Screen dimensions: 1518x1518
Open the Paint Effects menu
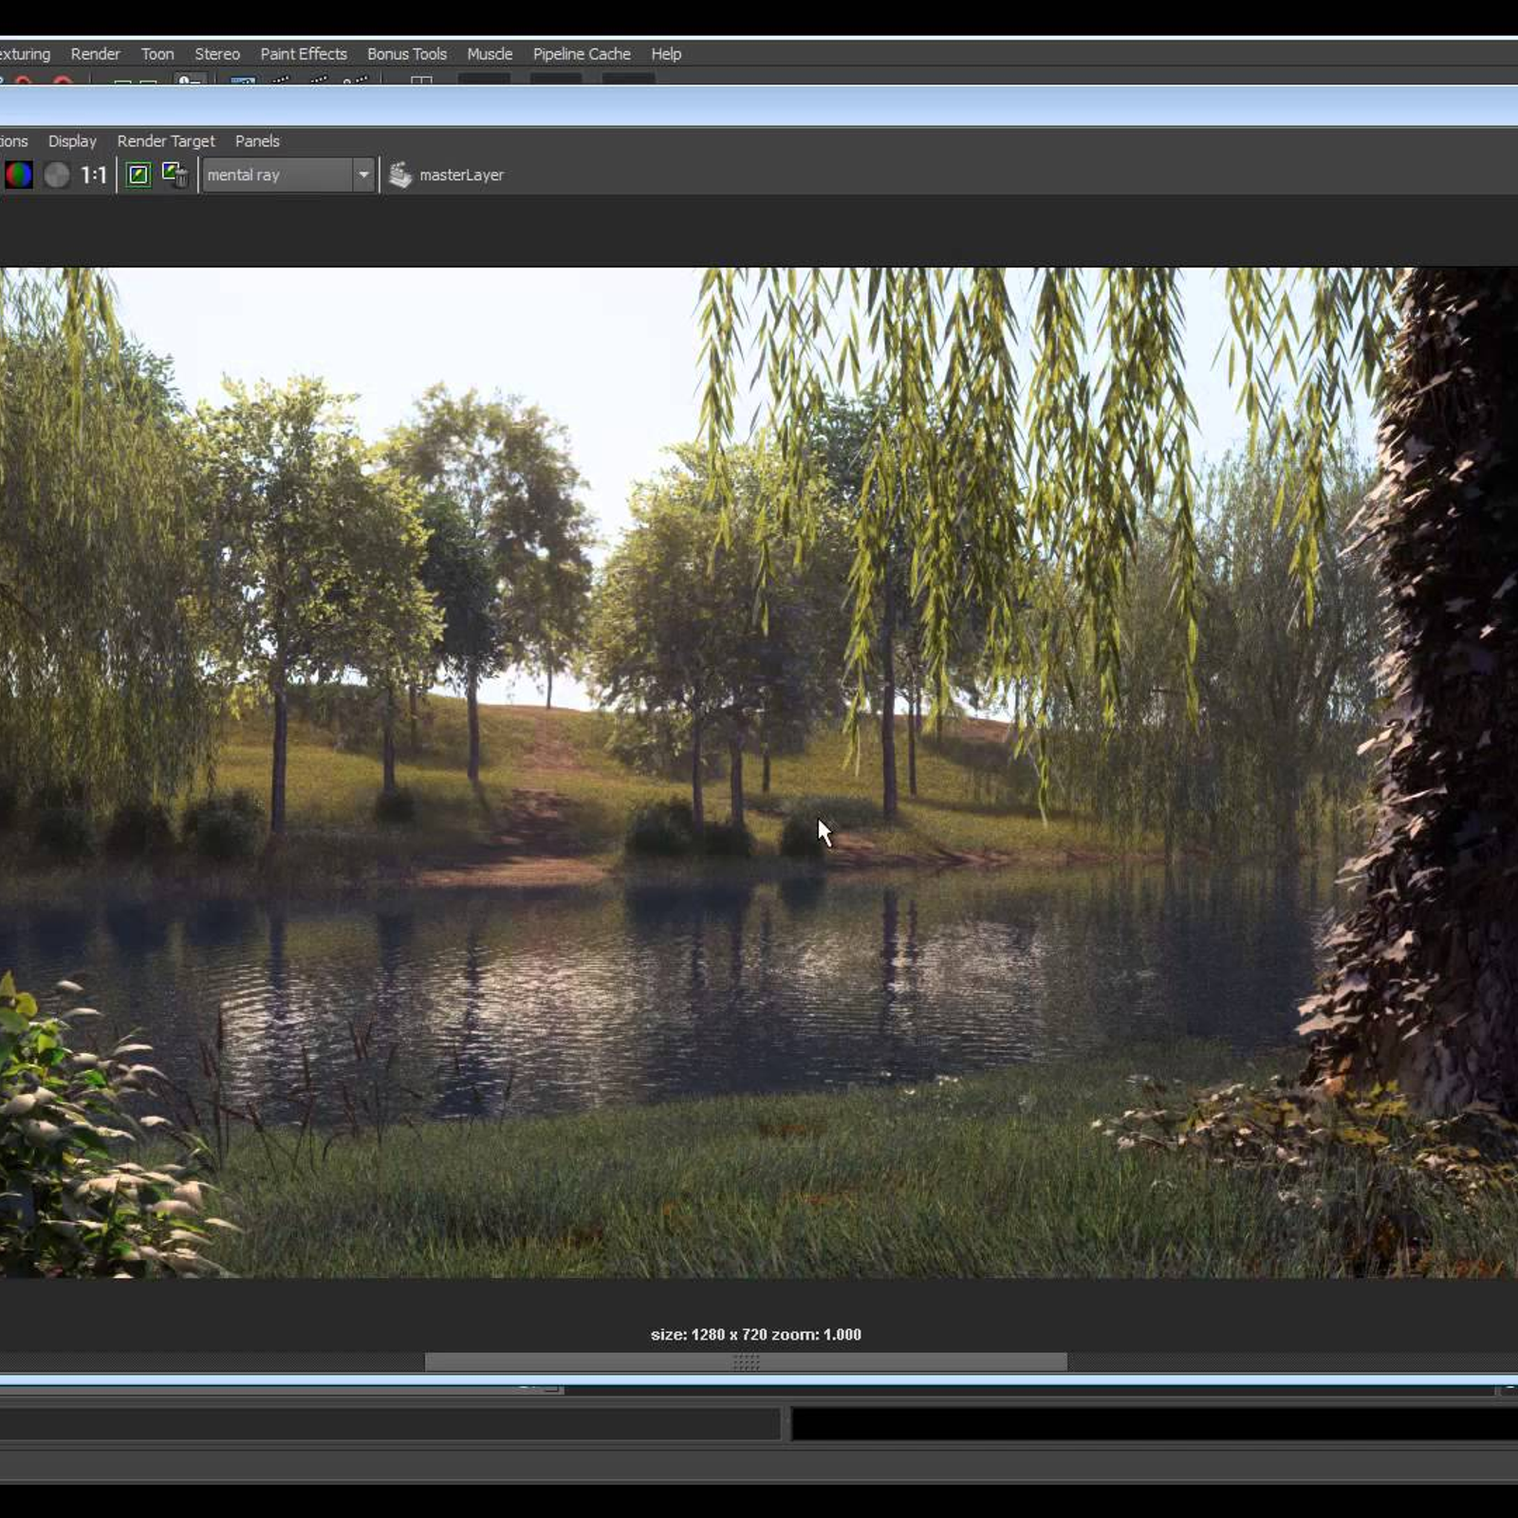click(304, 54)
